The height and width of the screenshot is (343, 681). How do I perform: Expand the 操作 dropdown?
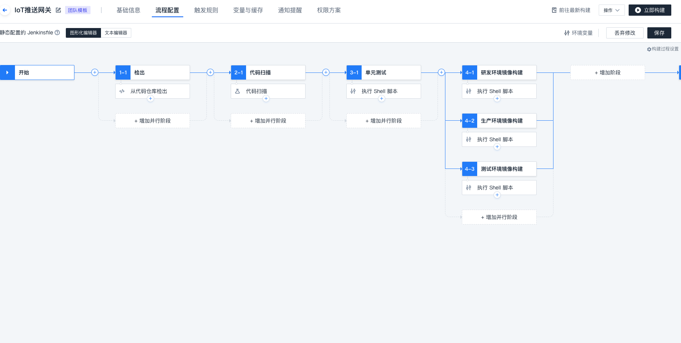pyautogui.click(x=611, y=10)
